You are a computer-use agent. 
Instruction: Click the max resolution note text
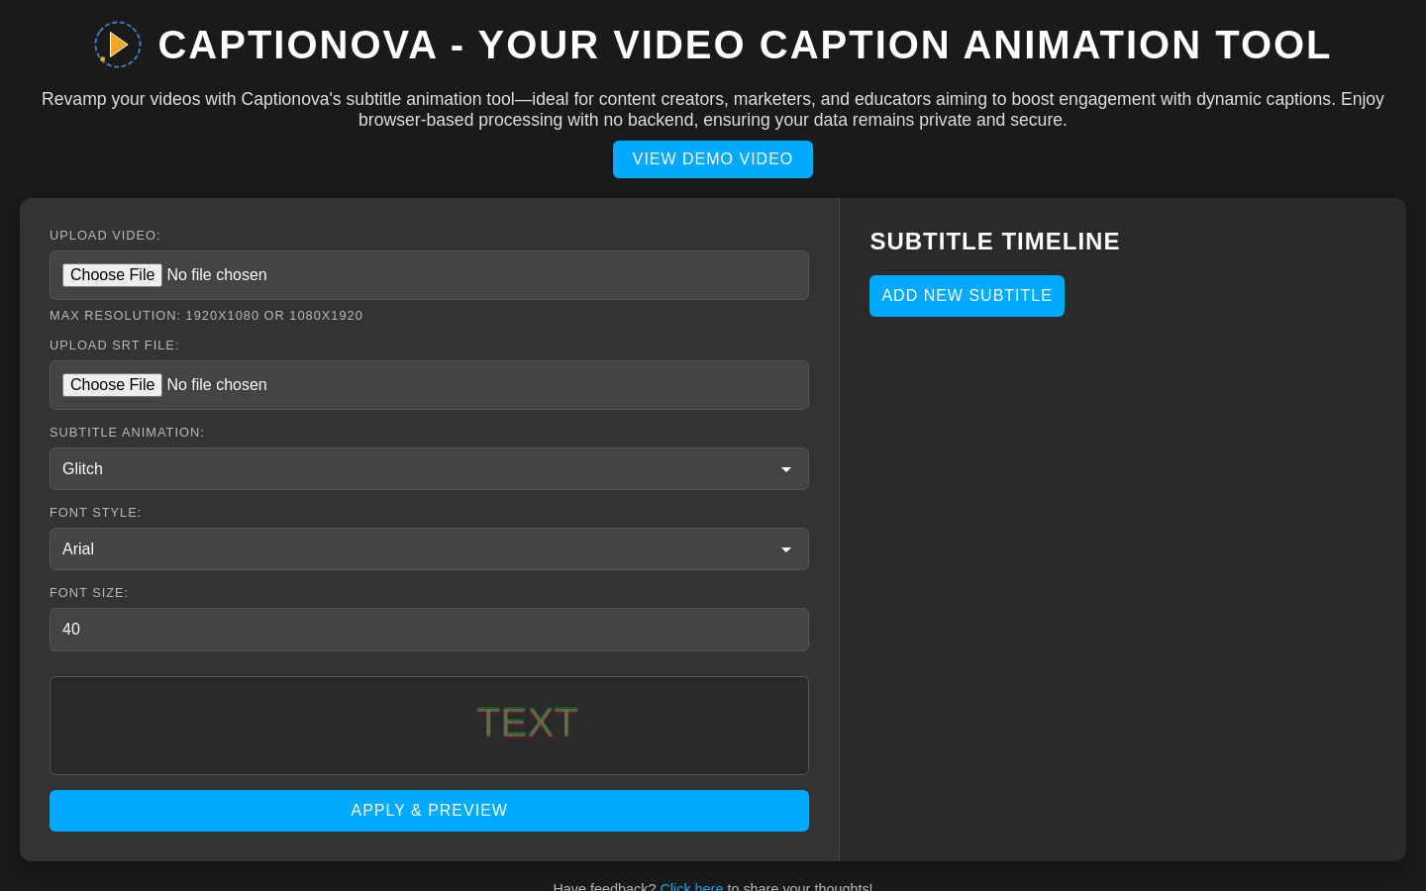(x=206, y=316)
